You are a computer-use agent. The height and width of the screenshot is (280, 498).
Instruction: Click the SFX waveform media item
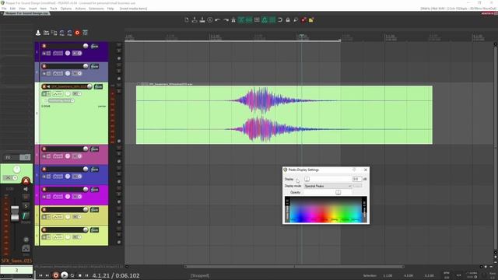tap(284, 115)
